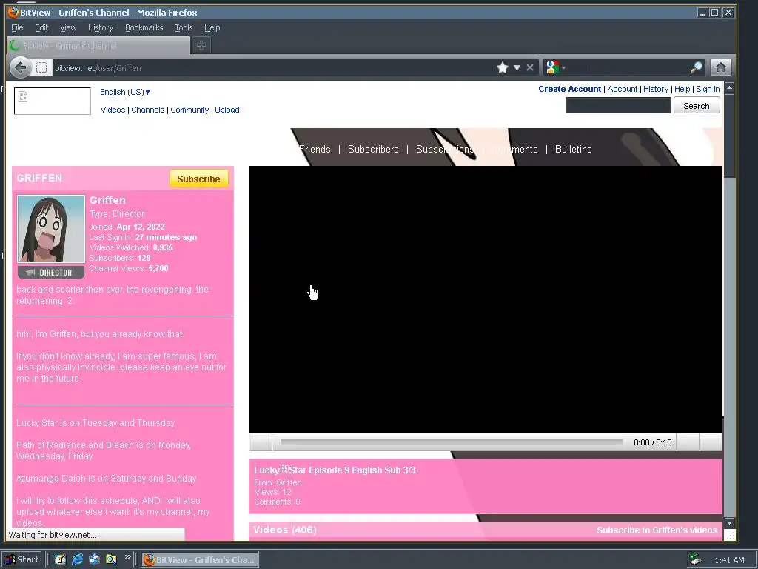This screenshot has width=758, height=569.
Task: Open the History link in the site header
Action: (x=656, y=89)
